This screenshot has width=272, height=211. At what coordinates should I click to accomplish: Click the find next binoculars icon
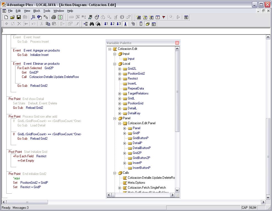coord(98,24)
